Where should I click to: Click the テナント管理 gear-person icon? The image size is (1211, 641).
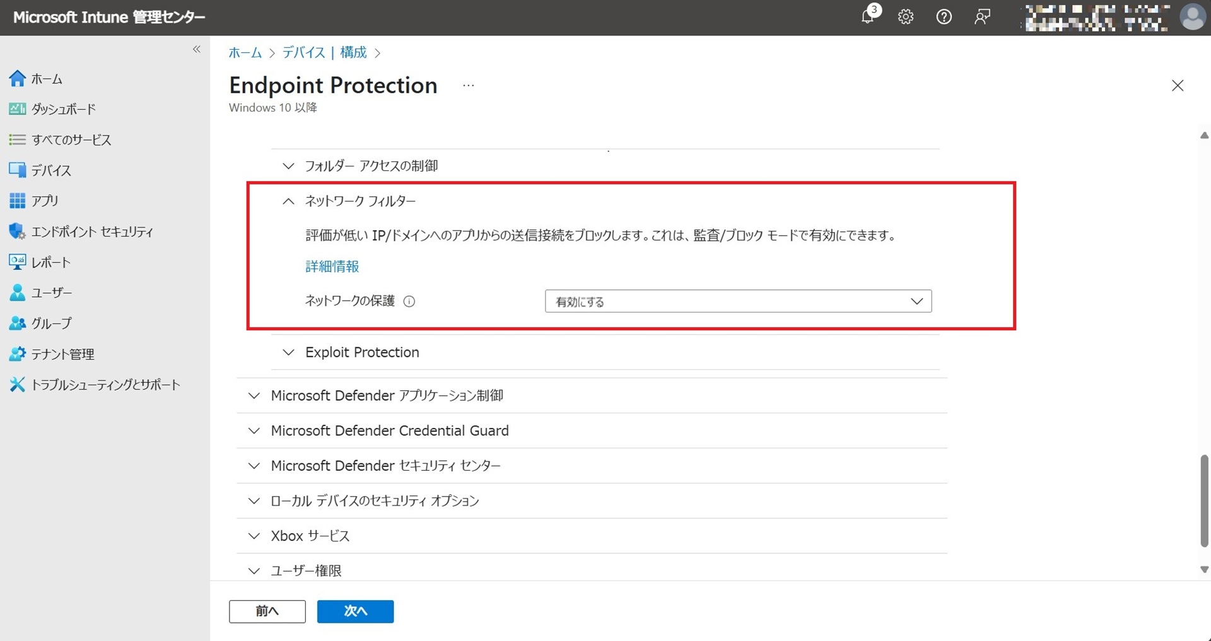click(18, 354)
